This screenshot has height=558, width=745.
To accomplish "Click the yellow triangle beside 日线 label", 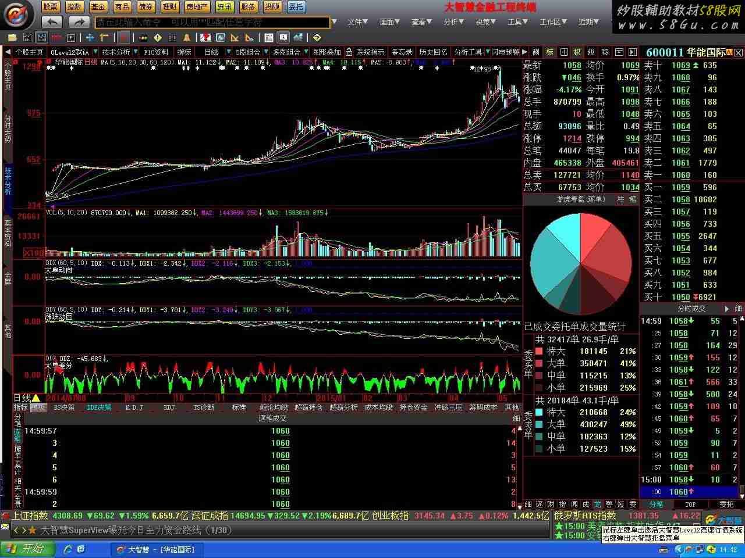I will pos(36,398).
